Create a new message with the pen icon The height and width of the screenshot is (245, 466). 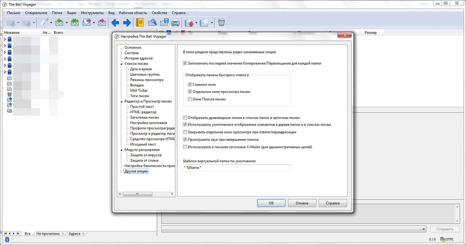click(44, 23)
